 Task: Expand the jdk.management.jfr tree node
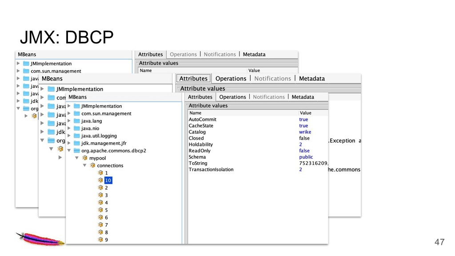pyautogui.click(x=69, y=143)
